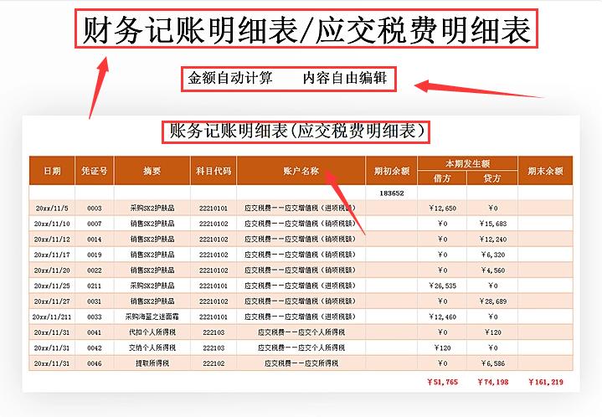Click the 科目代码 column header
602x417 pixels.
(x=214, y=171)
